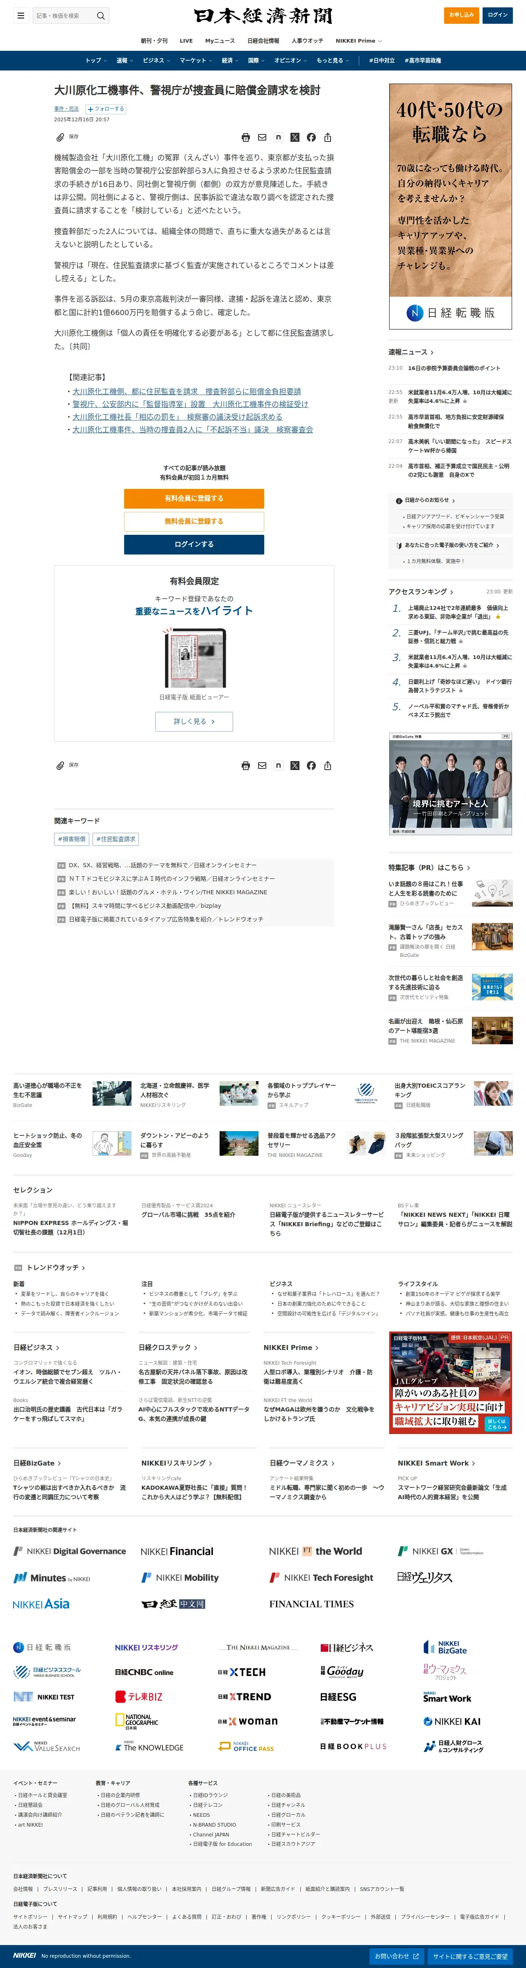Click the 日経ESG logo
This screenshot has width=526, height=1968.
pyautogui.click(x=338, y=1697)
